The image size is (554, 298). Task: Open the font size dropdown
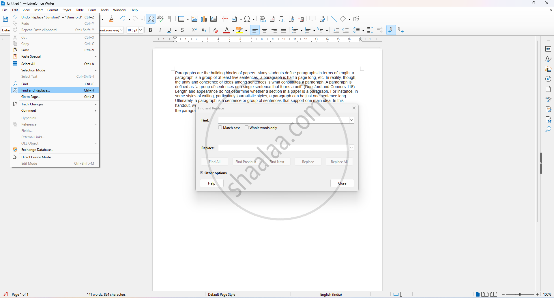pos(141,30)
